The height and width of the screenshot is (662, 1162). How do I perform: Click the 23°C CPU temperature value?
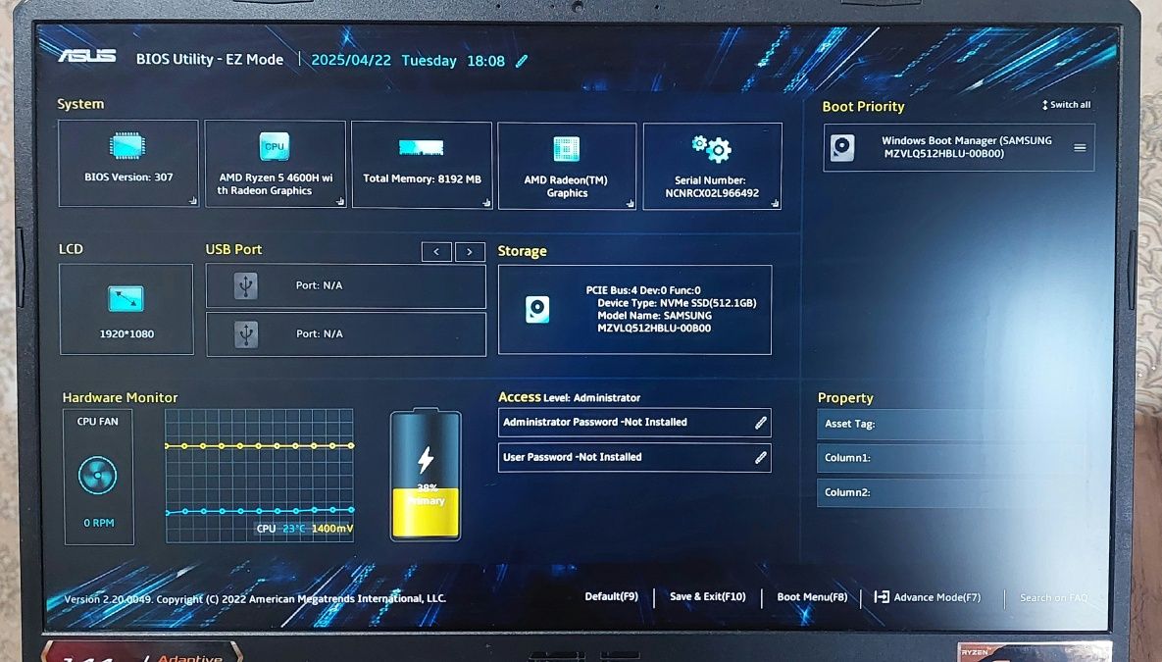(x=294, y=529)
